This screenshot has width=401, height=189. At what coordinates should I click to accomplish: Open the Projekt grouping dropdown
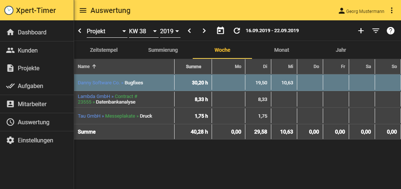[x=107, y=31]
